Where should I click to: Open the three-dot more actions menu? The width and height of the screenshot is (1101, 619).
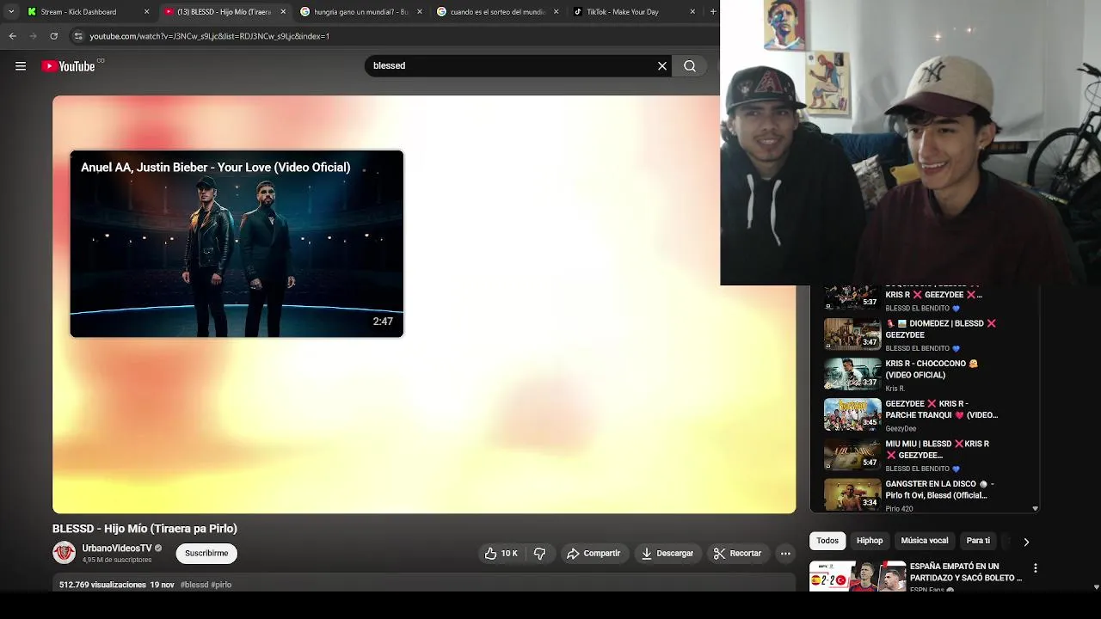[x=785, y=554]
